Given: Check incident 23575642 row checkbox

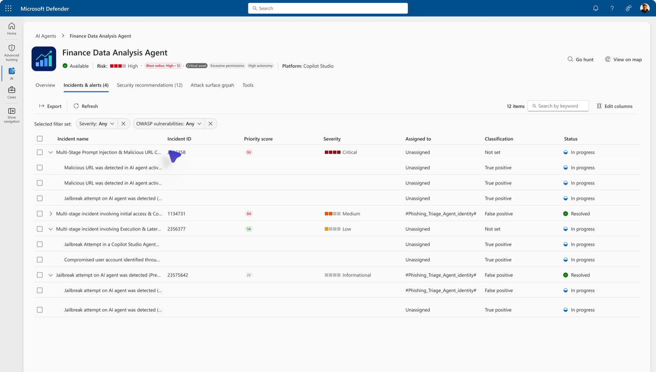Looking at the screenshot, I should click(x=40, y=275).
